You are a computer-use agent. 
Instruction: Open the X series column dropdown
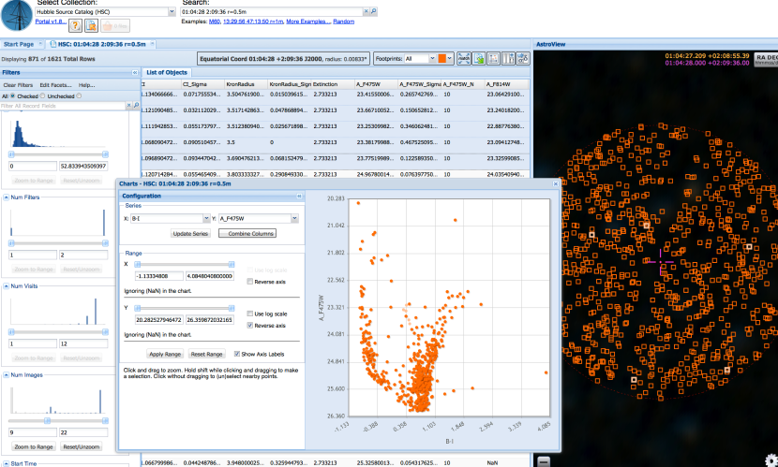204,218
